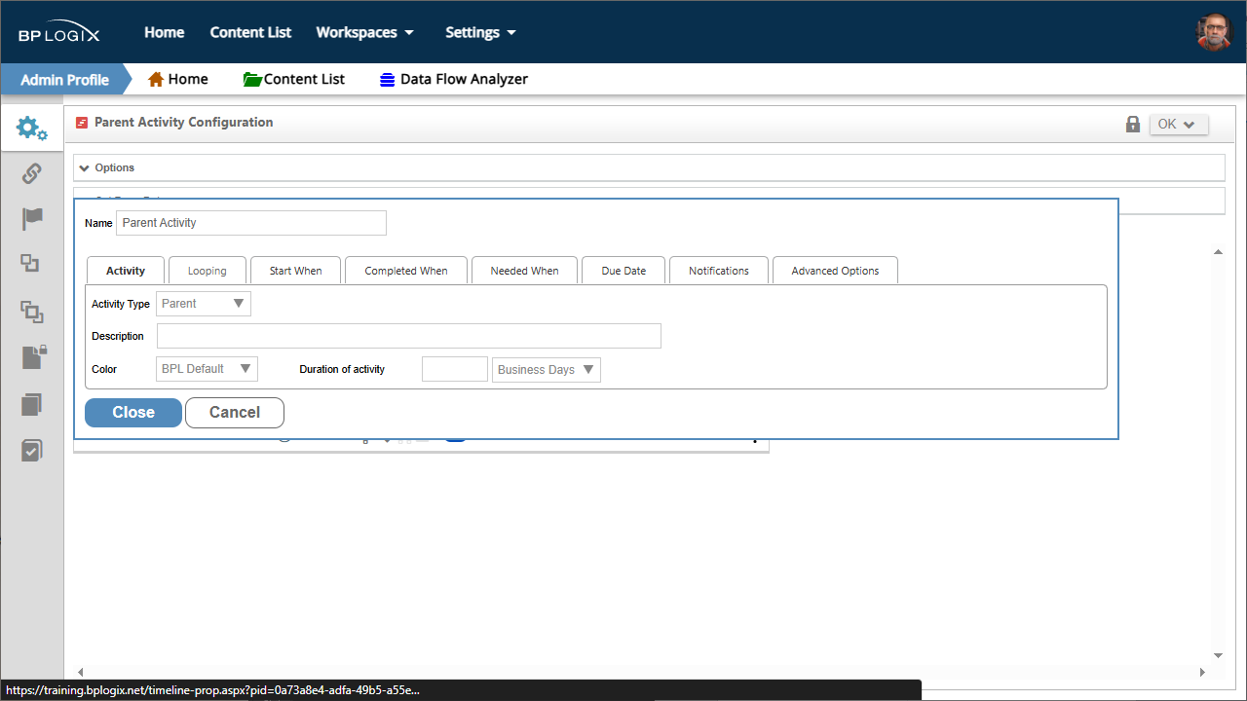
Task: Open the Color BPL Default dropdown
Action: pos(207,369)
